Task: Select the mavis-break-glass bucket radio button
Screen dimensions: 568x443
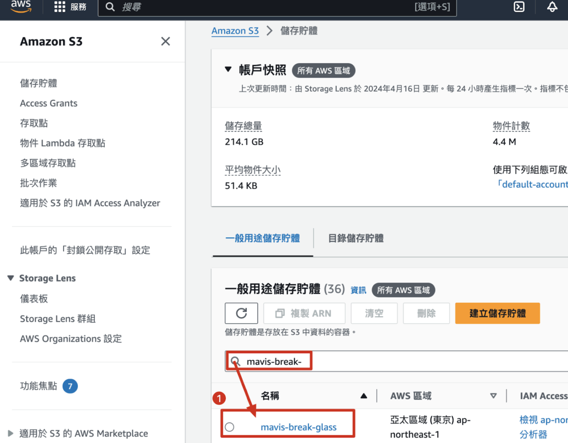Action: 230,427
